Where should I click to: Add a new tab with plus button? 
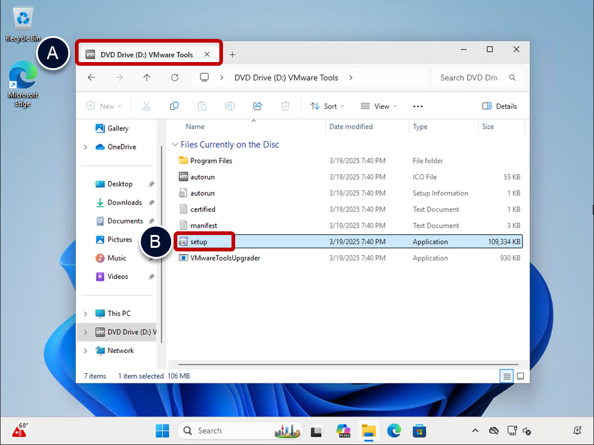[x=232, y=55]
